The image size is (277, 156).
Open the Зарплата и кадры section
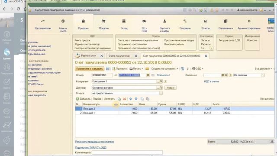pos(164,26)
